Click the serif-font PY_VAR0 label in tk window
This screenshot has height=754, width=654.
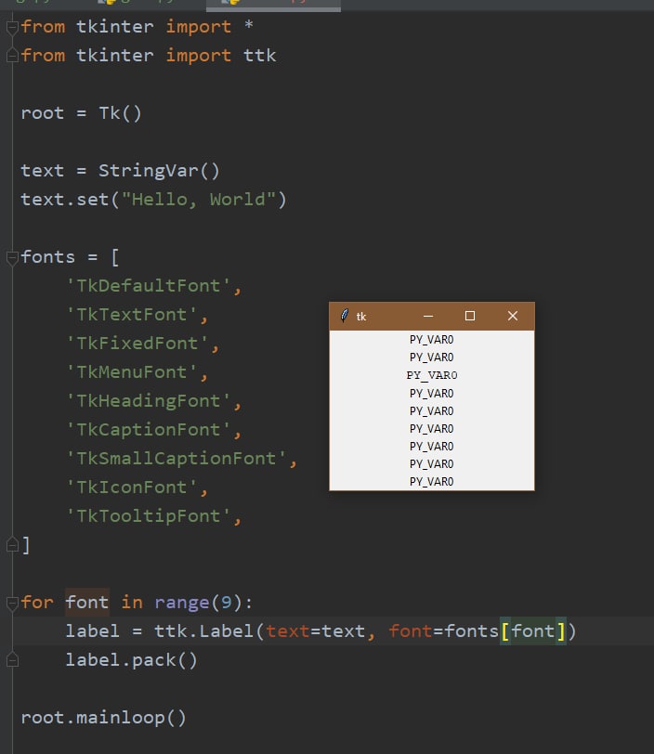point(432,375)
